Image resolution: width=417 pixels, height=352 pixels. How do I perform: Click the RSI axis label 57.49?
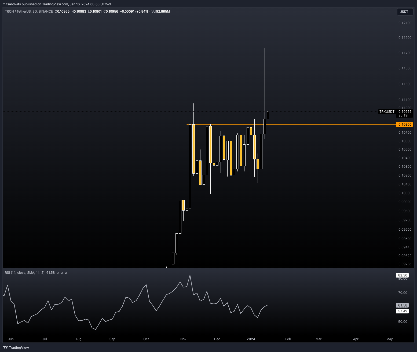[403, 311]
